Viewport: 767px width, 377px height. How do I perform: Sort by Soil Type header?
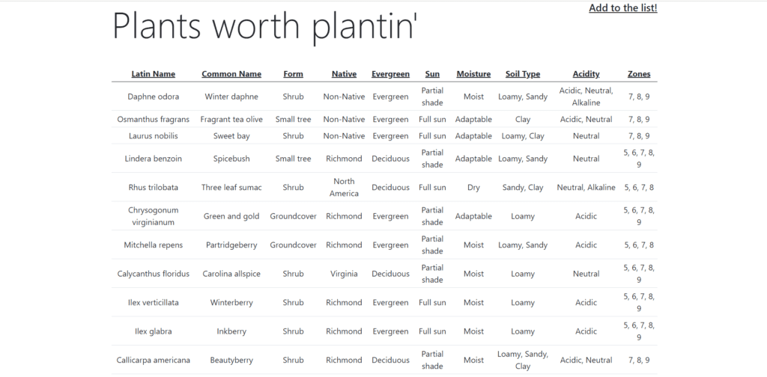coord(523,74)
